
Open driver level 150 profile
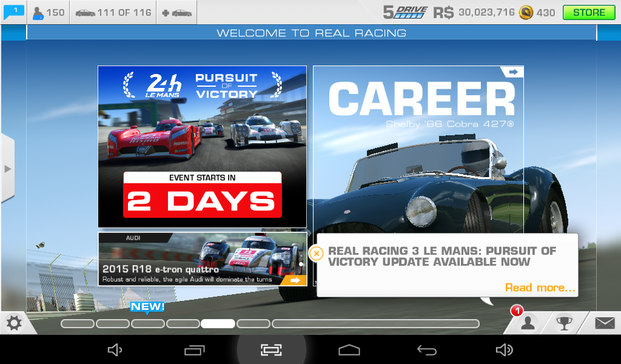pos(49,12)
